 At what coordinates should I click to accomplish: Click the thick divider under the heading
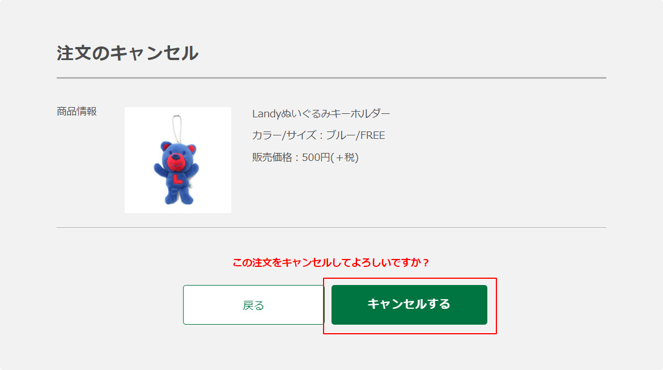(x=331, y=78)
